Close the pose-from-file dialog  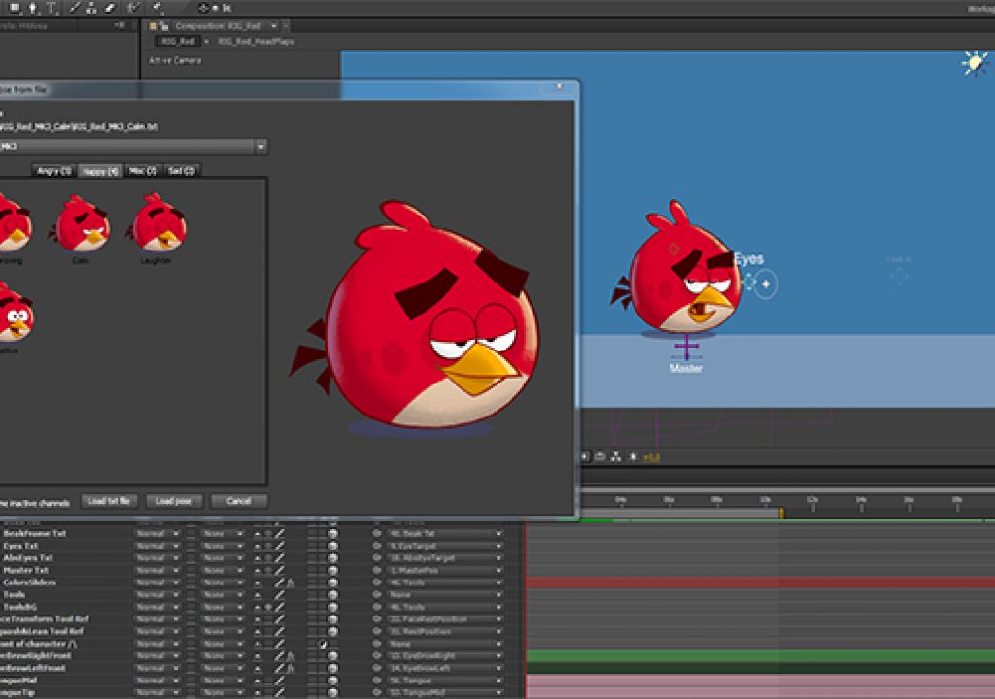(559, 86)
